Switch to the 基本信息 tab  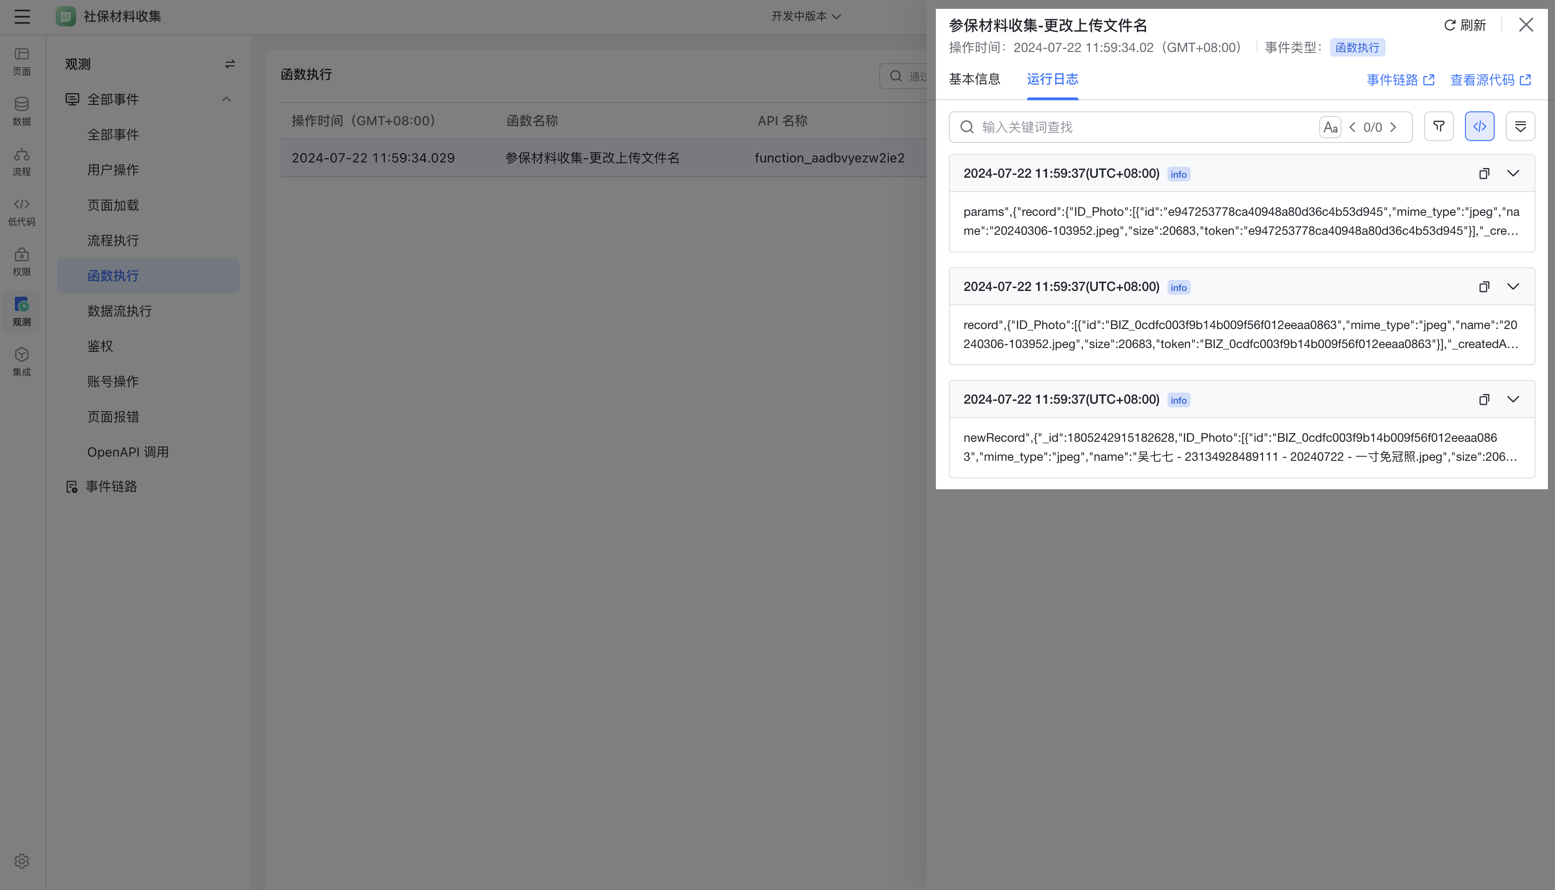point(975,79)
